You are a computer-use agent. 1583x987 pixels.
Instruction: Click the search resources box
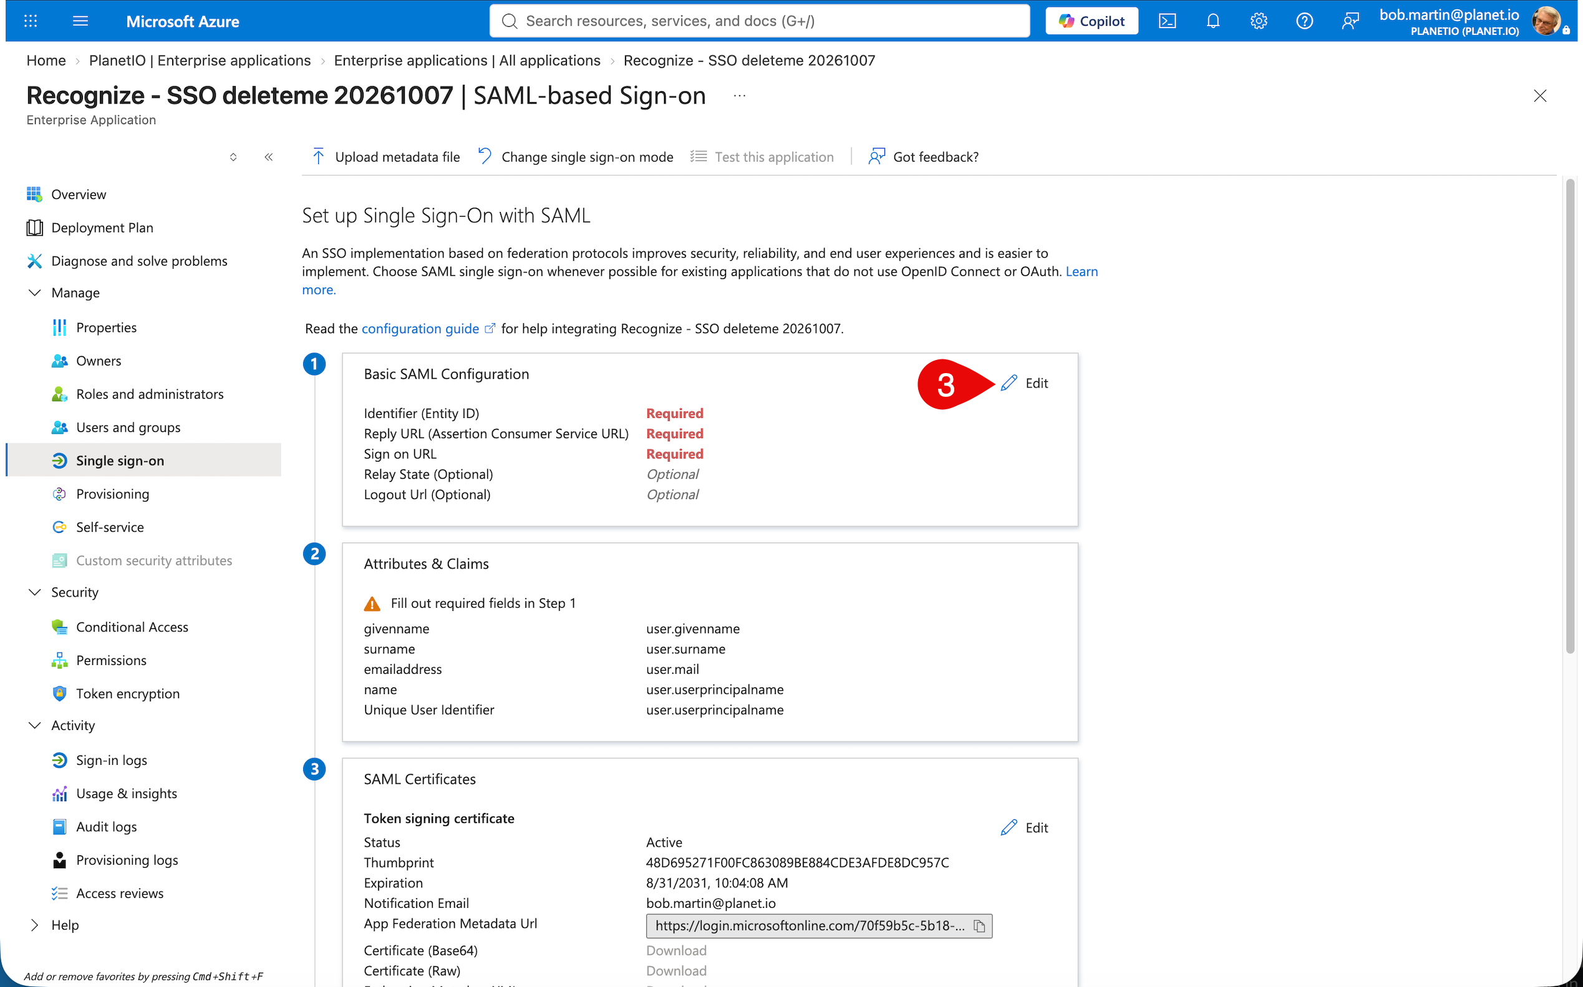pyautogui.click(x=760, y=21)
